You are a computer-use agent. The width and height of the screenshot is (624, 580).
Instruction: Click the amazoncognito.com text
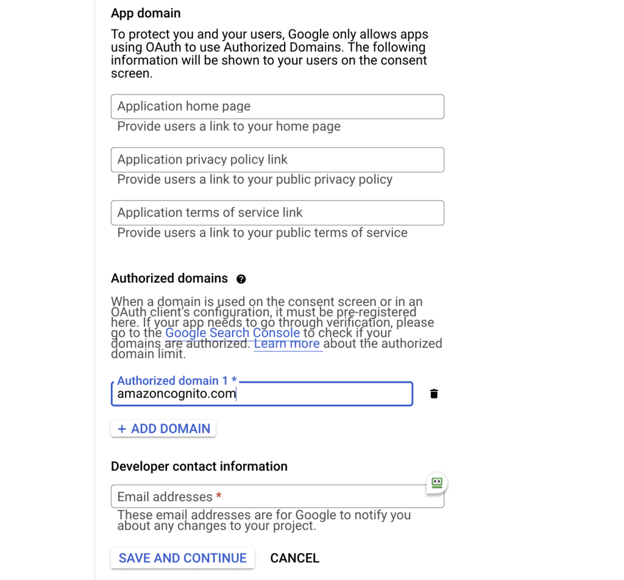click(x=177, y=394)
